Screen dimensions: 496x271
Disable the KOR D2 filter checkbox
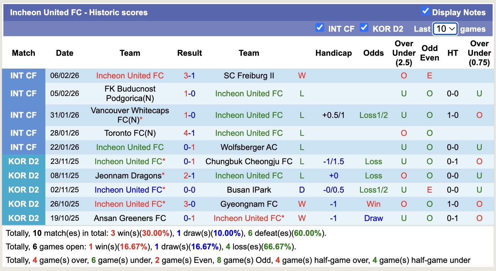pos(364,28)
